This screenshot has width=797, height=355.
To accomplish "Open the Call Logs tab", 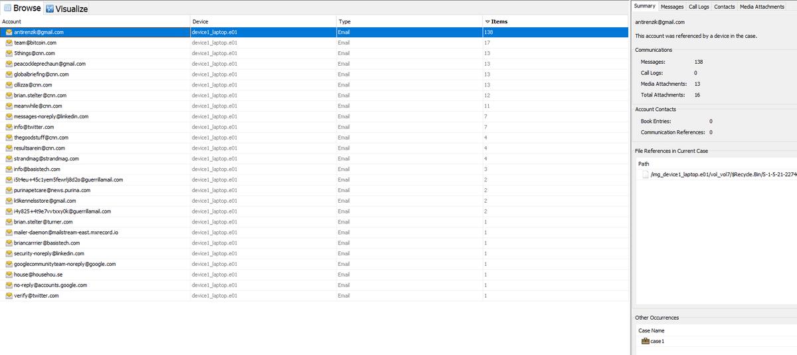I will pos(699,7).
